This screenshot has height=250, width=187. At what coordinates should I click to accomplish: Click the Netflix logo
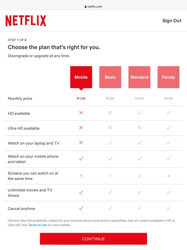pyautogui.click(x=26, y=21)
